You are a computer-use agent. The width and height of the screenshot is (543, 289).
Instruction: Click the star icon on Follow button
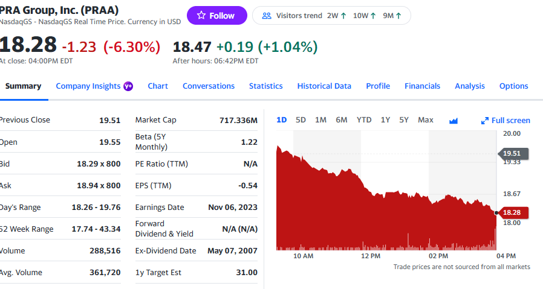201,16
